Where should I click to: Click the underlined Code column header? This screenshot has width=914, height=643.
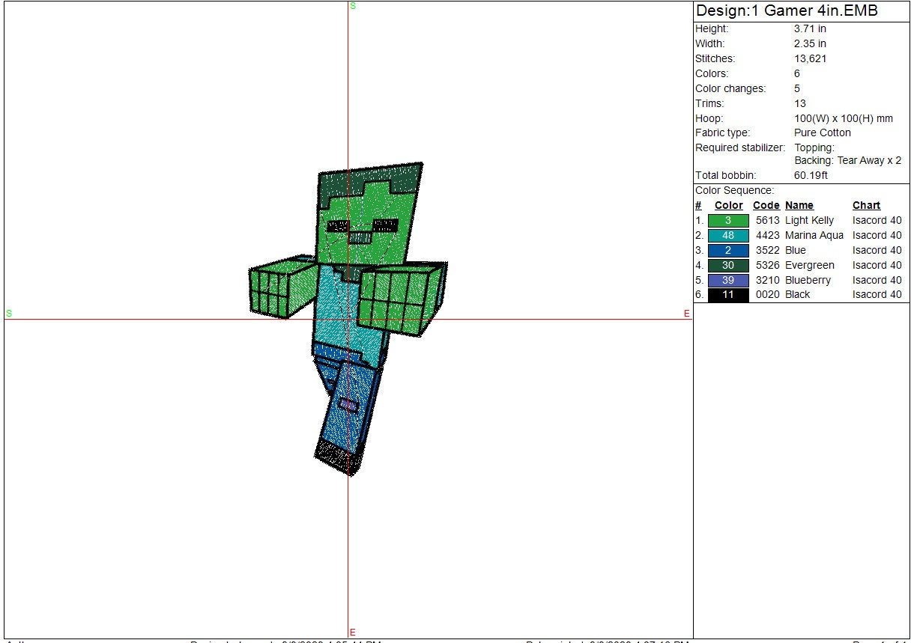tap(766, 206)
